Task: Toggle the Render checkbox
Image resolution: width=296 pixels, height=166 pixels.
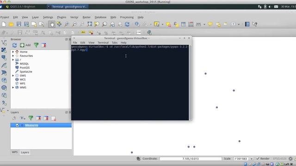Action: [x=258, y=159]
